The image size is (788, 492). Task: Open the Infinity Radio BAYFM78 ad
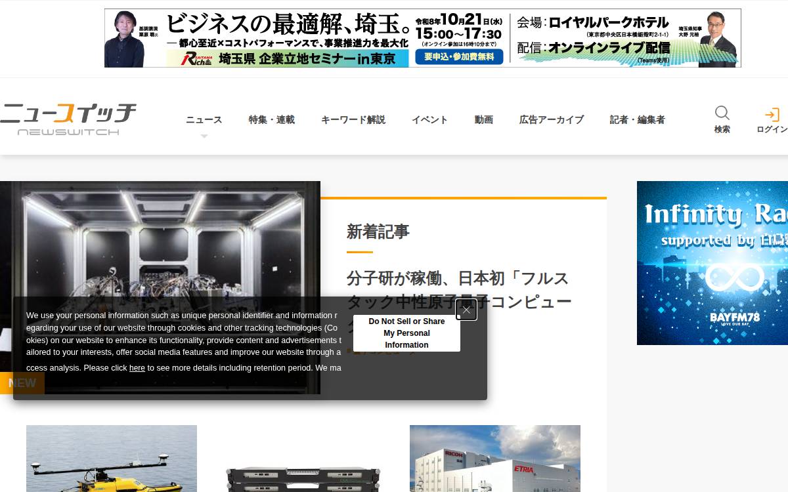[712, 263]
